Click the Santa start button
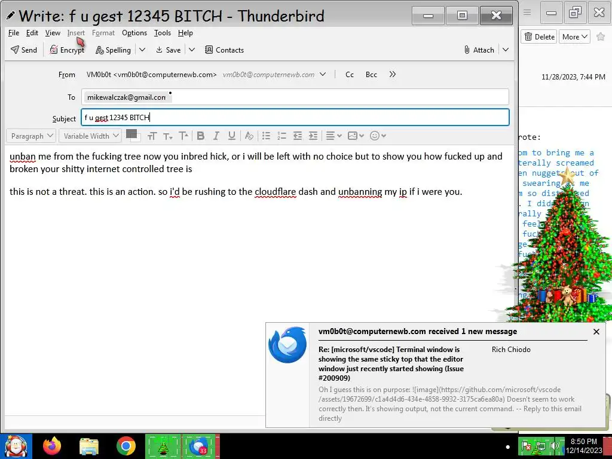 pyautogui.click(x=16, y=446)
